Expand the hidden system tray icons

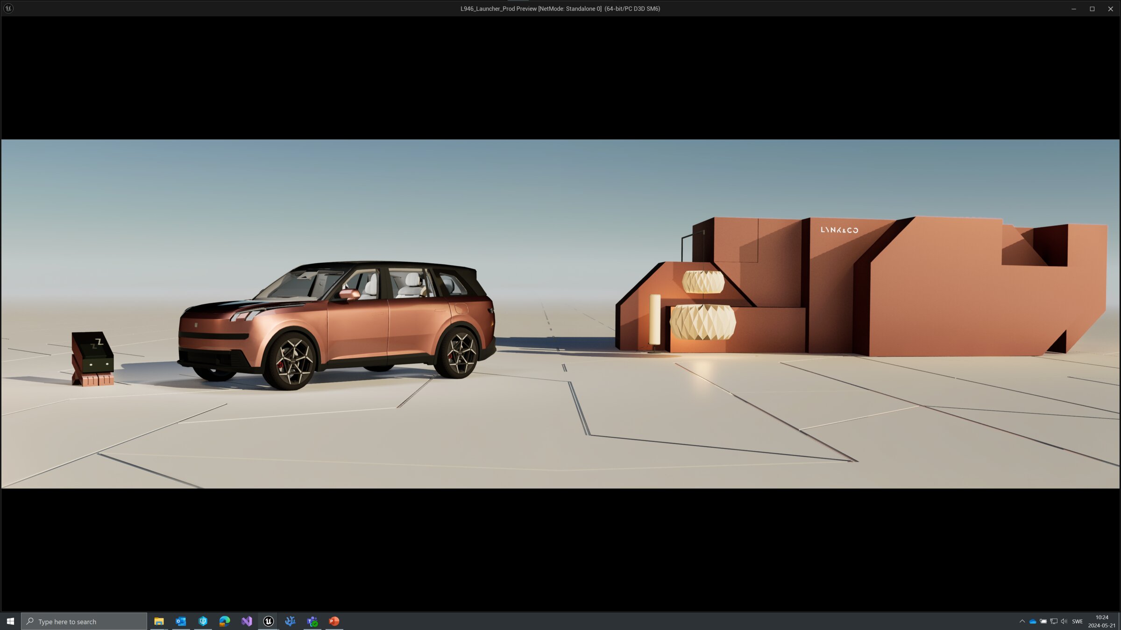pos(1022,621)
